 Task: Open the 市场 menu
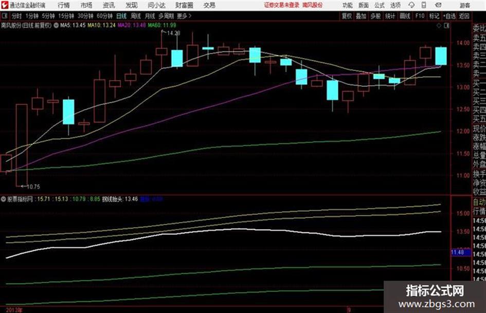click(x=86, y=5)
